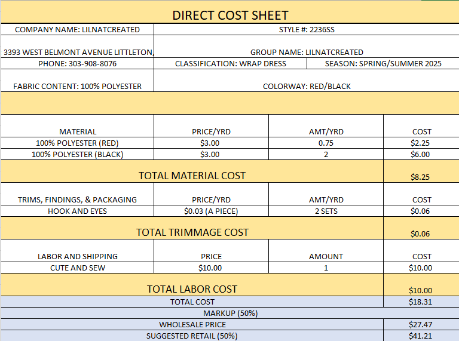
Task: Select the $27.47 wholesale value
Action: click(421, 325)
